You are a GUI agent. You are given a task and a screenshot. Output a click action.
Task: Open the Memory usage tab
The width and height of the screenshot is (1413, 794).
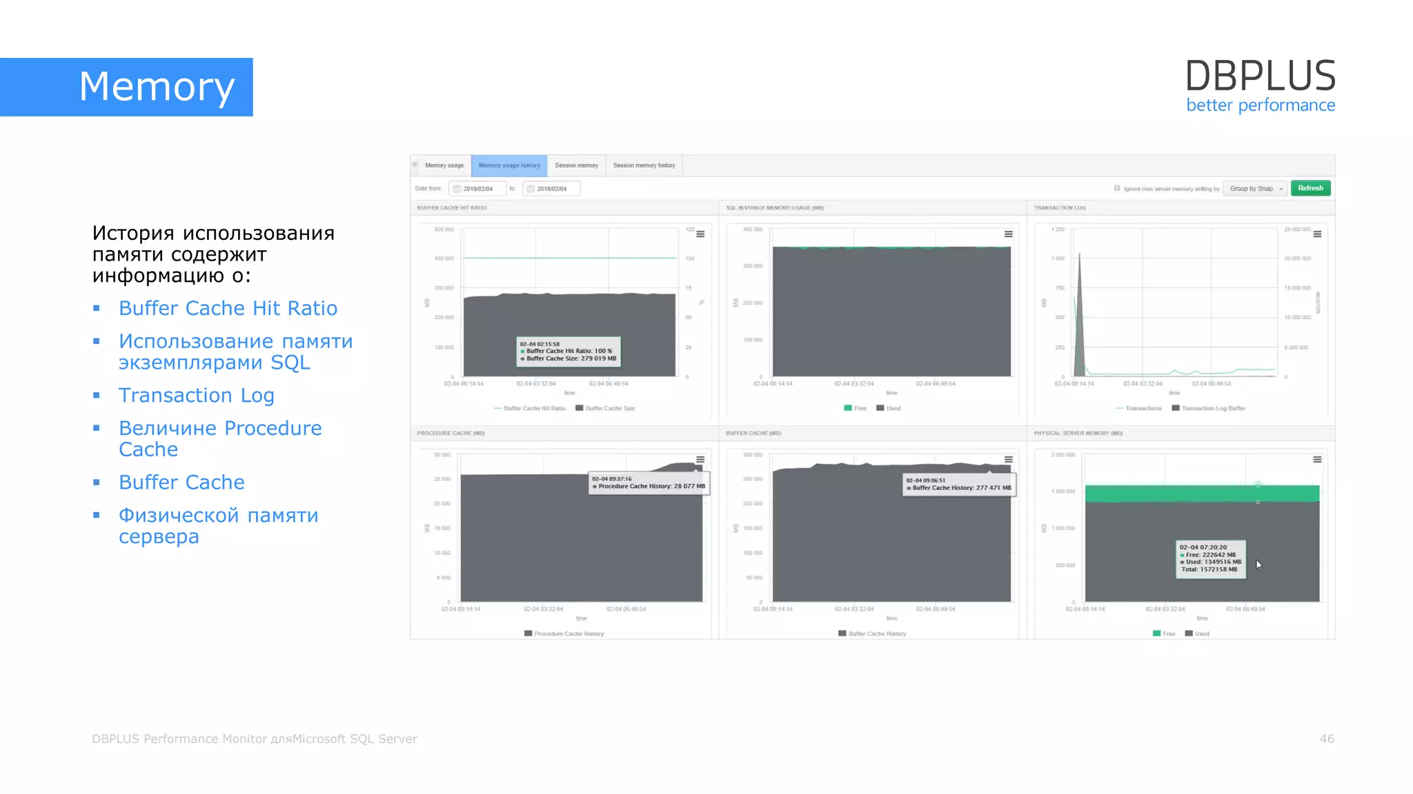point(444,165)
